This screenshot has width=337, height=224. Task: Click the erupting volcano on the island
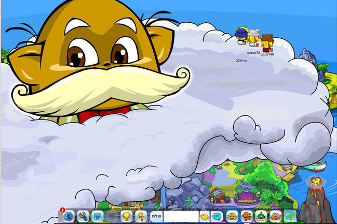click(x=315, y=199)
